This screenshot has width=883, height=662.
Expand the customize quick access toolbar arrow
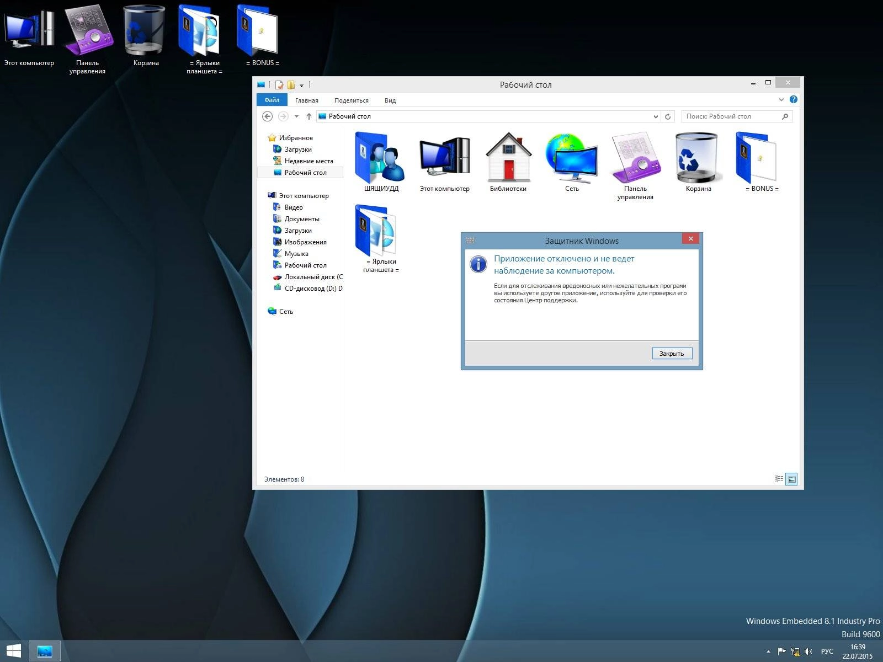(x=301, y=85)
